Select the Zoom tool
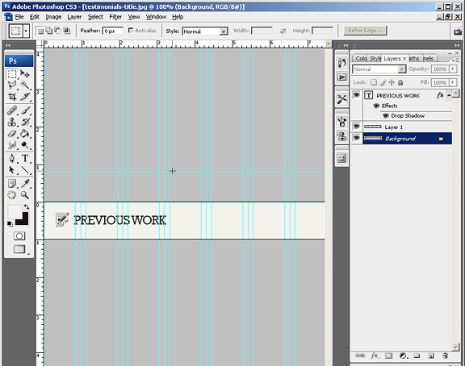 [25, 195]
